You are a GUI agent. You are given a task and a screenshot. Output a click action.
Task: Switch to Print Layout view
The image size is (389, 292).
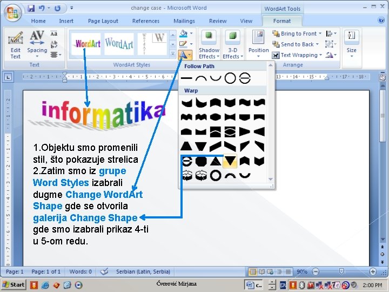point(252,272)
